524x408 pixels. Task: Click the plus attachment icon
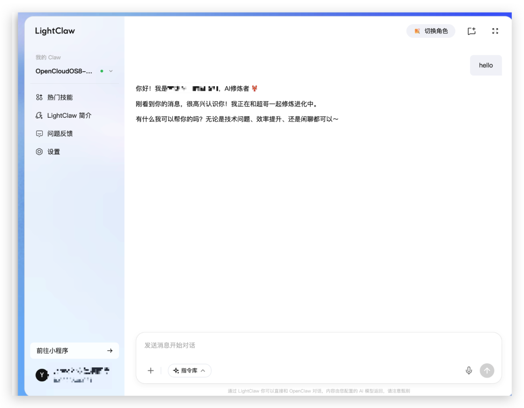151,370
